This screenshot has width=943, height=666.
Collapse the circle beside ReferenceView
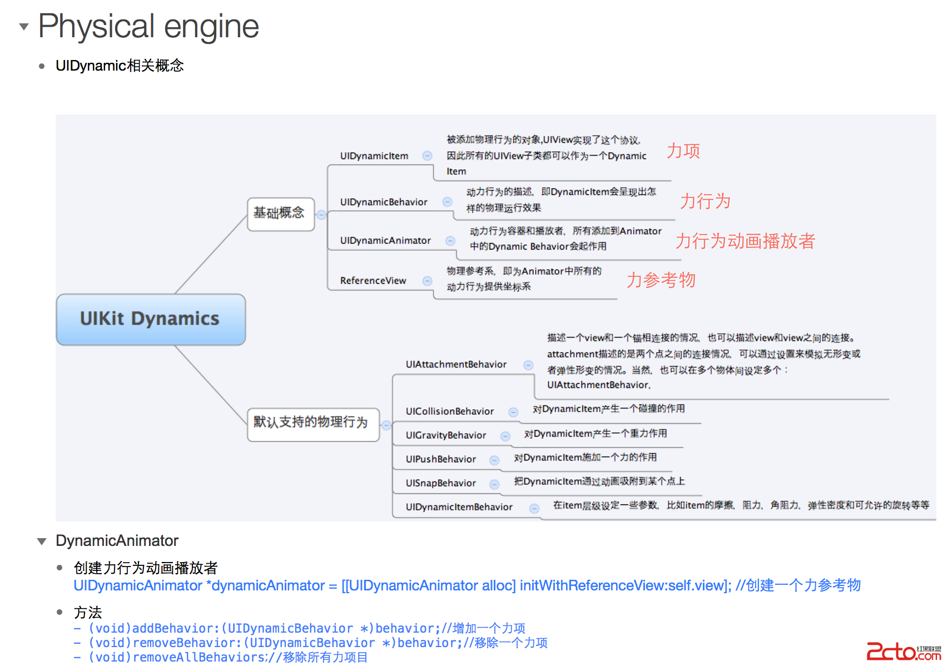tap(427, 281)
